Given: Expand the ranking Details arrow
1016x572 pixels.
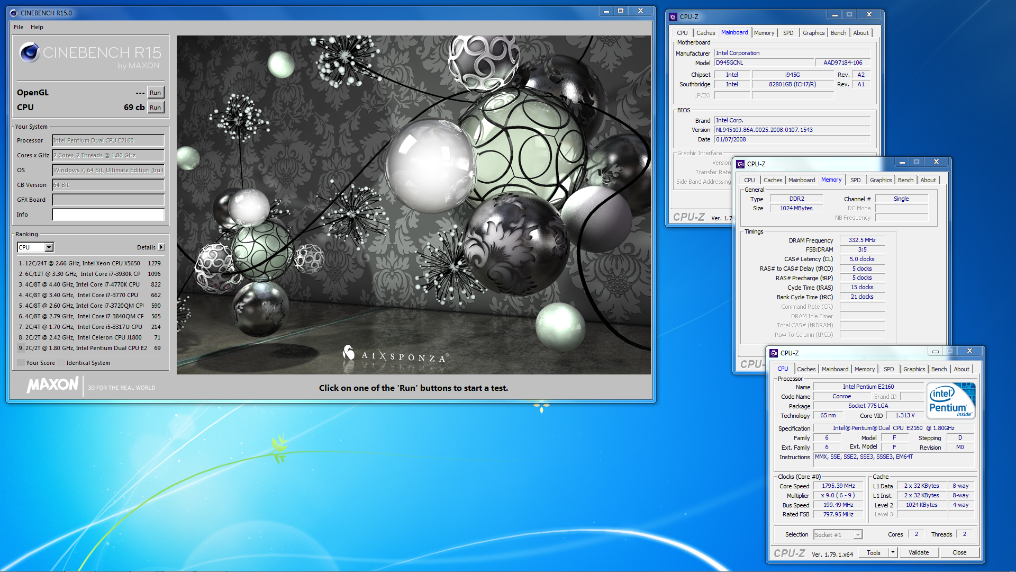Looking at the screenshot, I should tap(161, 247).
